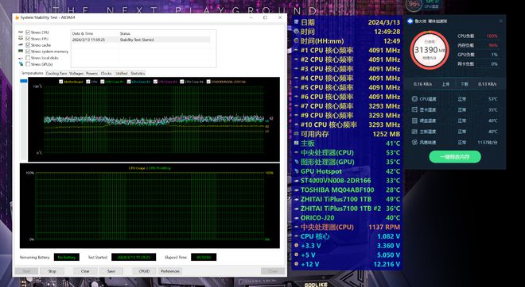
Task: Uncheck the Stress FPU checkbox
Action: click(28, 39)
